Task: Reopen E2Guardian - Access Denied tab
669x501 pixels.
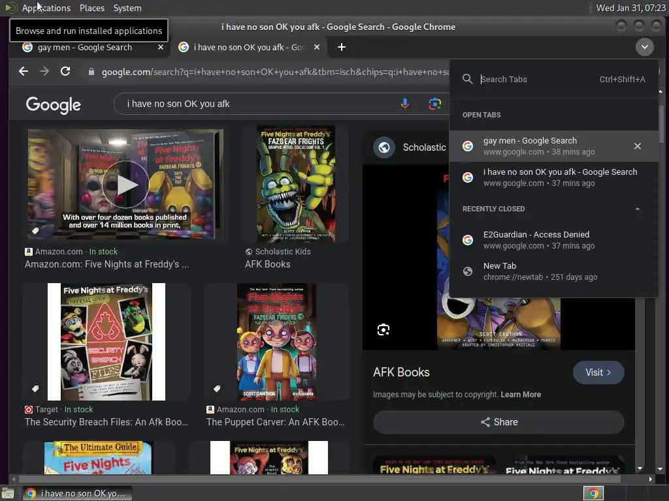Action: click(x=554, y=240)
